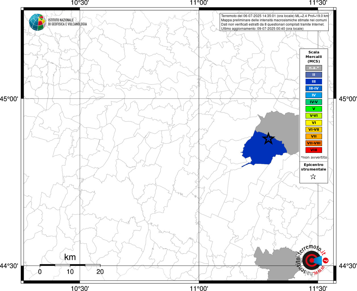357x291 pixels.
Task: Select the IV-V legend swatch
Action: tap(314, 102)
